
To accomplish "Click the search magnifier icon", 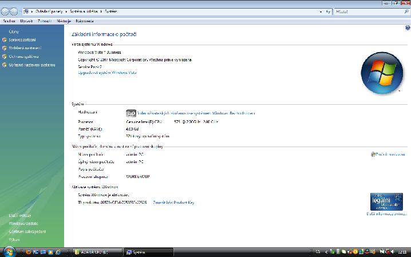I will [x=406, y=11].
